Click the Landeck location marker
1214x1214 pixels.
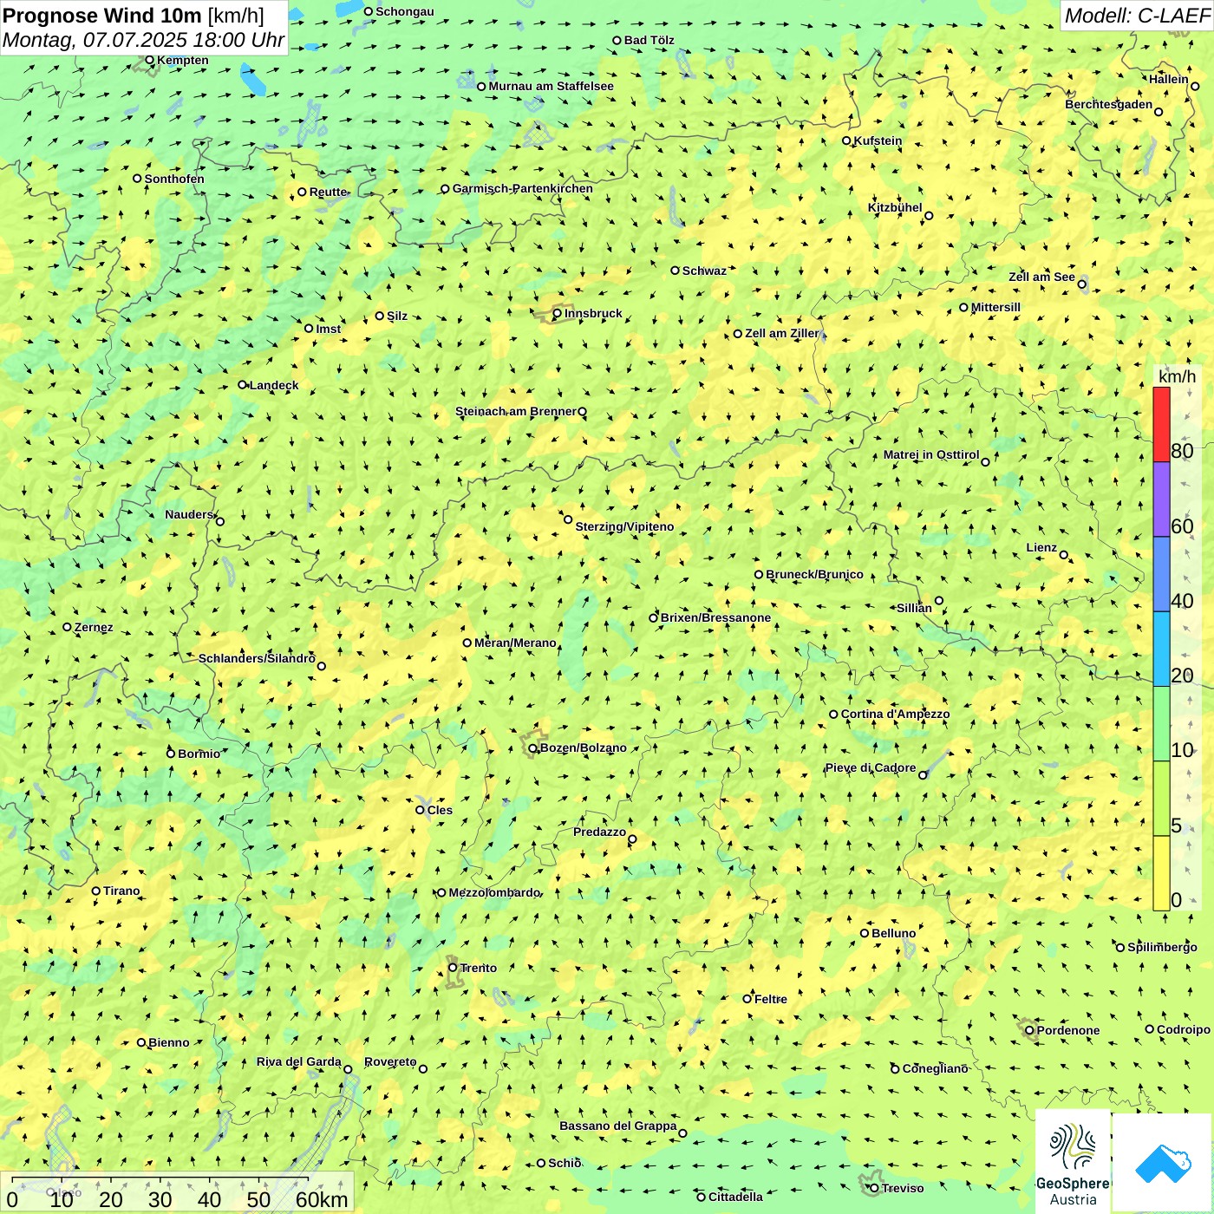(243, 385)
